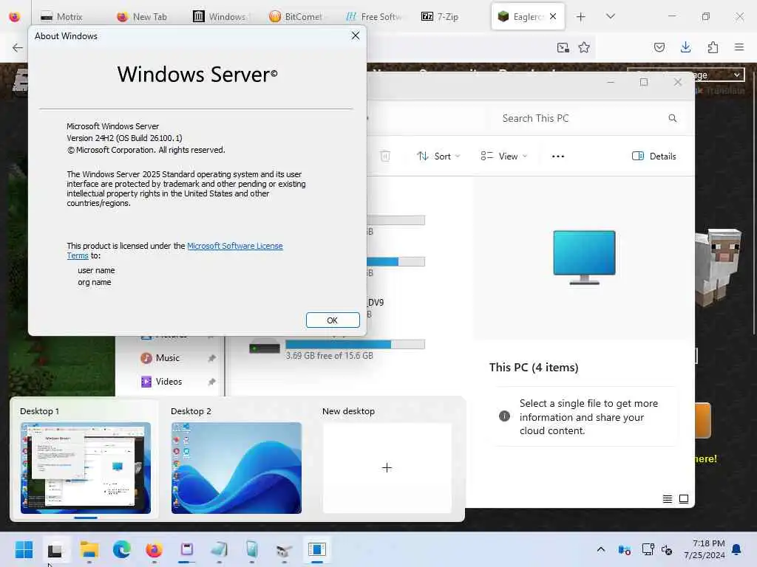
Task: Select the Desktop 2 thumbnail
Action: click(236, 467)
